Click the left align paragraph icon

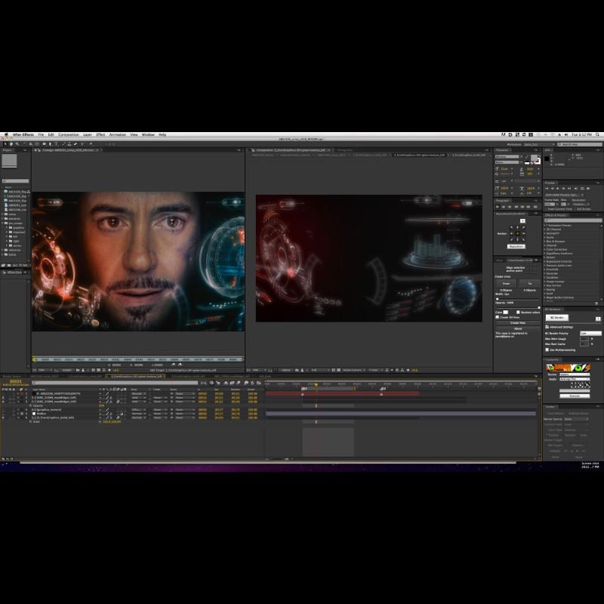pyautogui.click(x=498, y=207)
